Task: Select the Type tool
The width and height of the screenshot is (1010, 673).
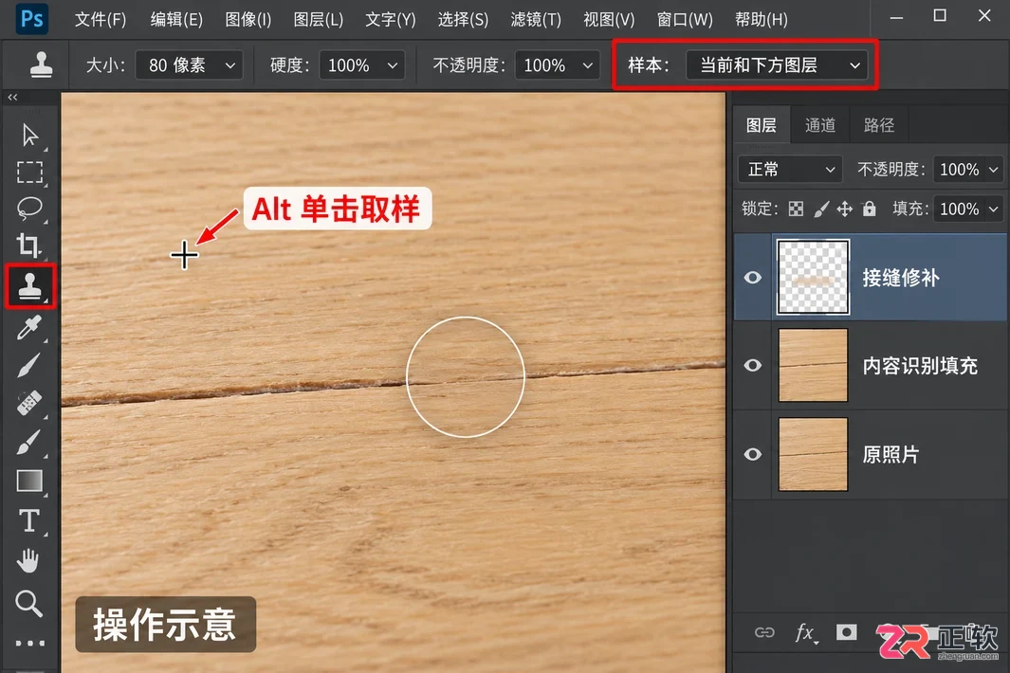Action: 29,520
